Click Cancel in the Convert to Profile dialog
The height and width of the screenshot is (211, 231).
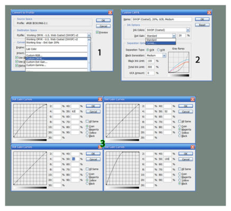pos(103,26)
